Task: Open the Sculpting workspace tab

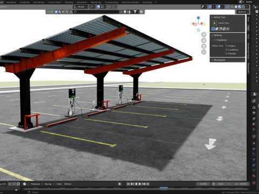Action: [25, 2]
